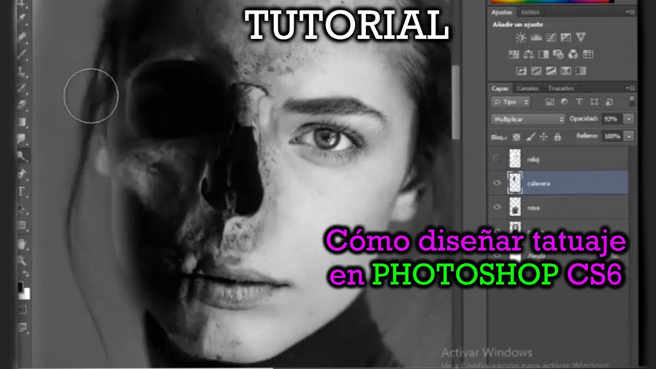Lock image pixels with brush icon
This screenshot has height=369, width=656.
pyautogui.click(x=530, y=137)
